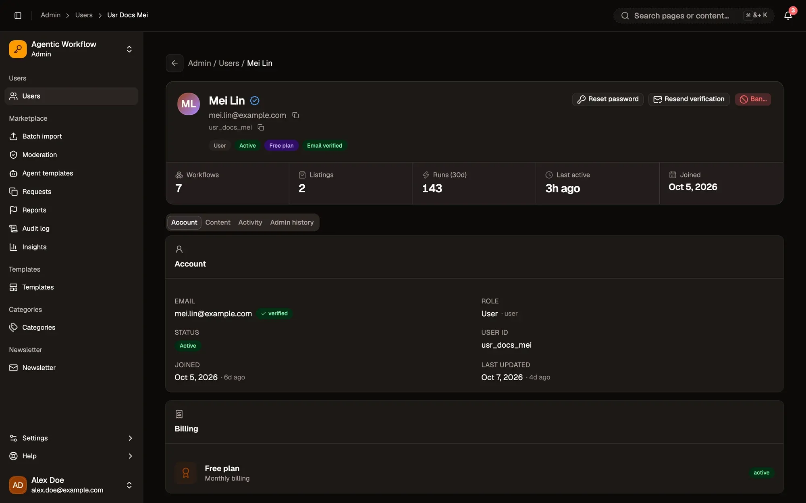Expand the Agentic Workflow workspace switcher

point(71,49)
